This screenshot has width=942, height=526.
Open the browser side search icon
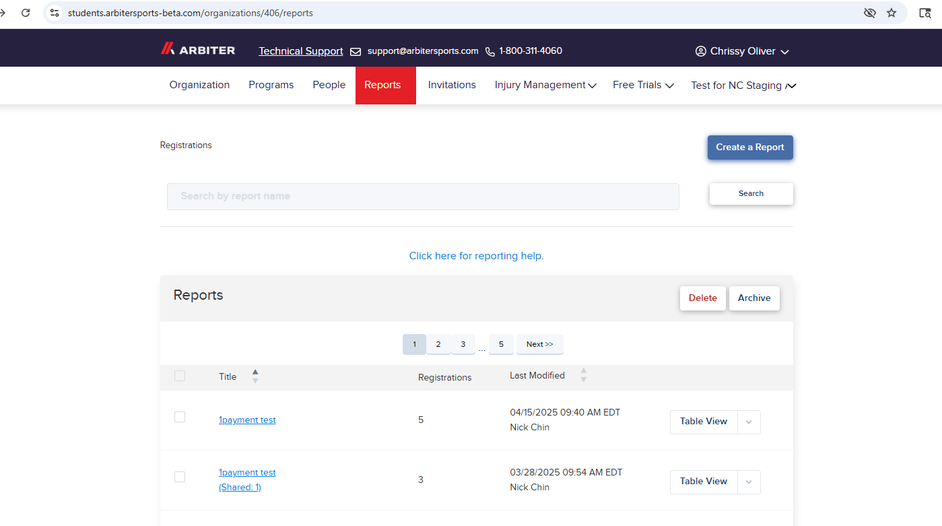click(x=925, y=13)
